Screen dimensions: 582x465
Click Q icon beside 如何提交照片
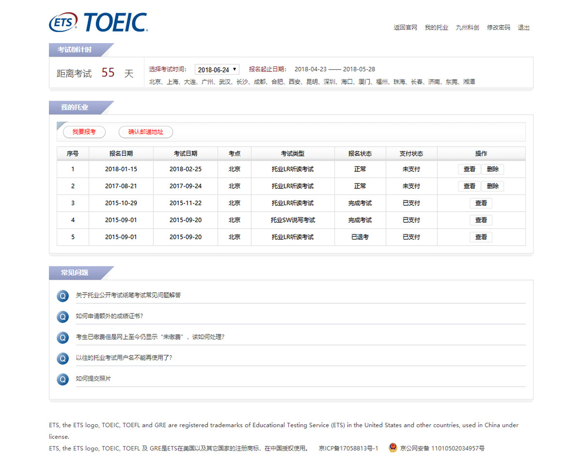point(63,379)
